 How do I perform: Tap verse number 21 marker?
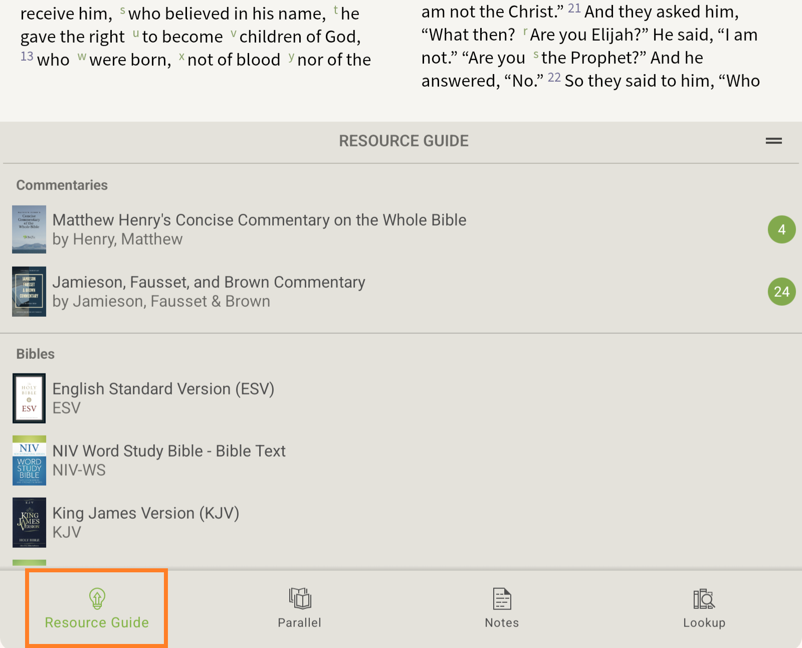coord(574,9)
